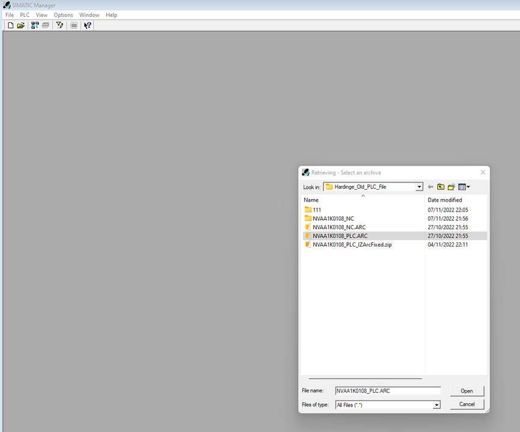Click the Create New Folder icon
Viewport: 520px width, 432px height.
point(451,187)
